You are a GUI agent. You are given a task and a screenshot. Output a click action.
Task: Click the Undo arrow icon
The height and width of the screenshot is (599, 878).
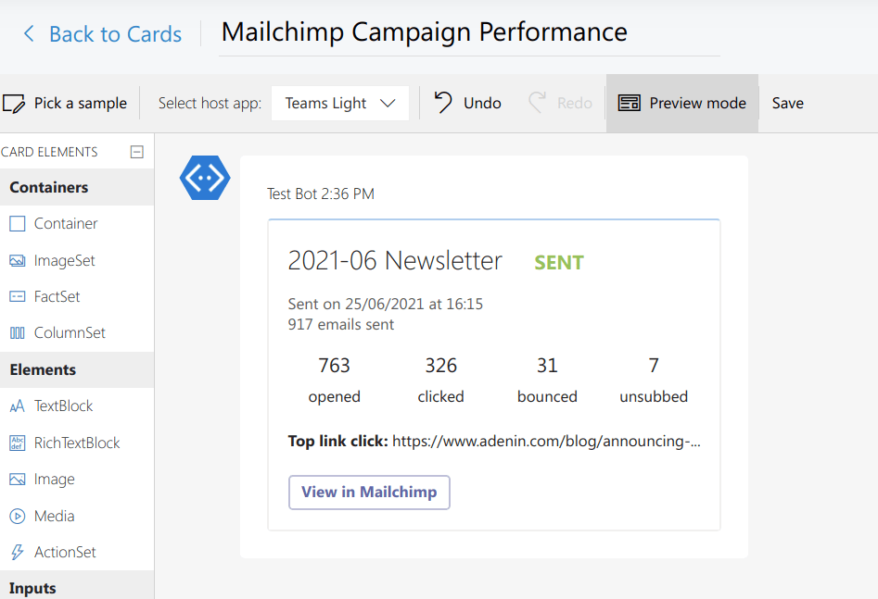(x=443, y=103)
